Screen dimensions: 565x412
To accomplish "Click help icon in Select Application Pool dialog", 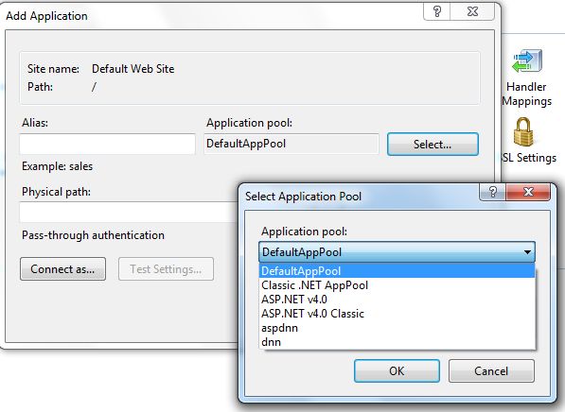I will pyautogui.click(x=492, y=192).
